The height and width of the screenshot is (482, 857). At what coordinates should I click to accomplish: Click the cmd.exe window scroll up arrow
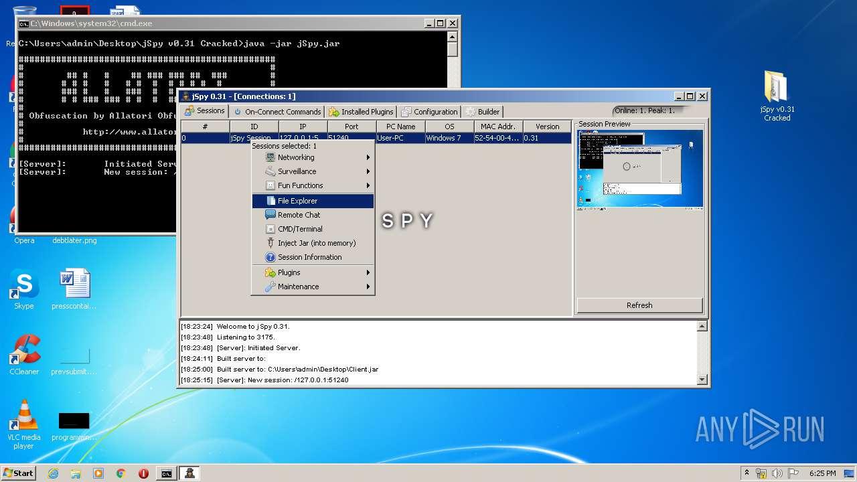click(453, 37)
